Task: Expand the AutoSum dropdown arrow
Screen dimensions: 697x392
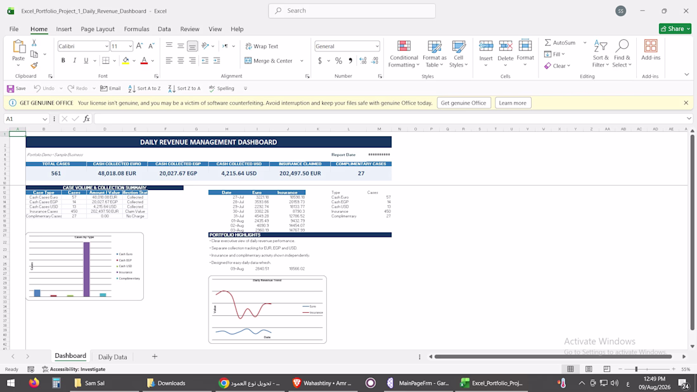Action: tap(585, 42)
